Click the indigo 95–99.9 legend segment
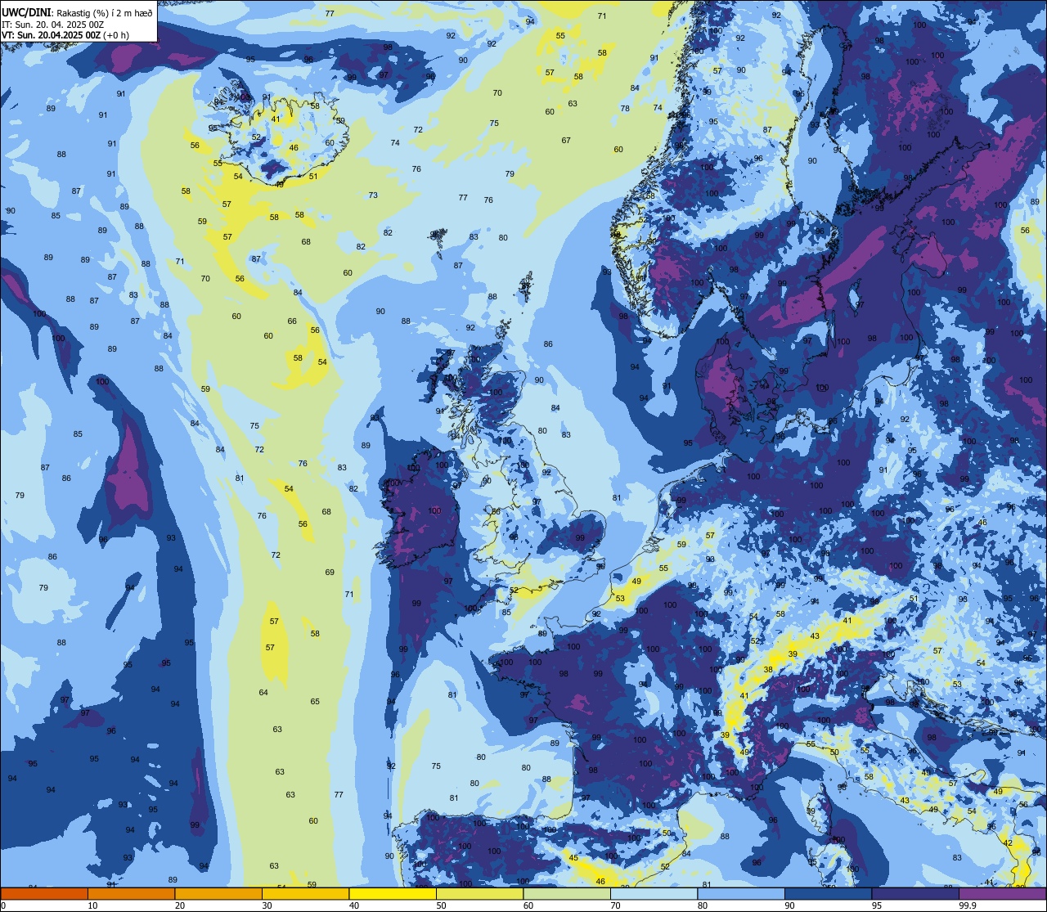 coord(915,893)
